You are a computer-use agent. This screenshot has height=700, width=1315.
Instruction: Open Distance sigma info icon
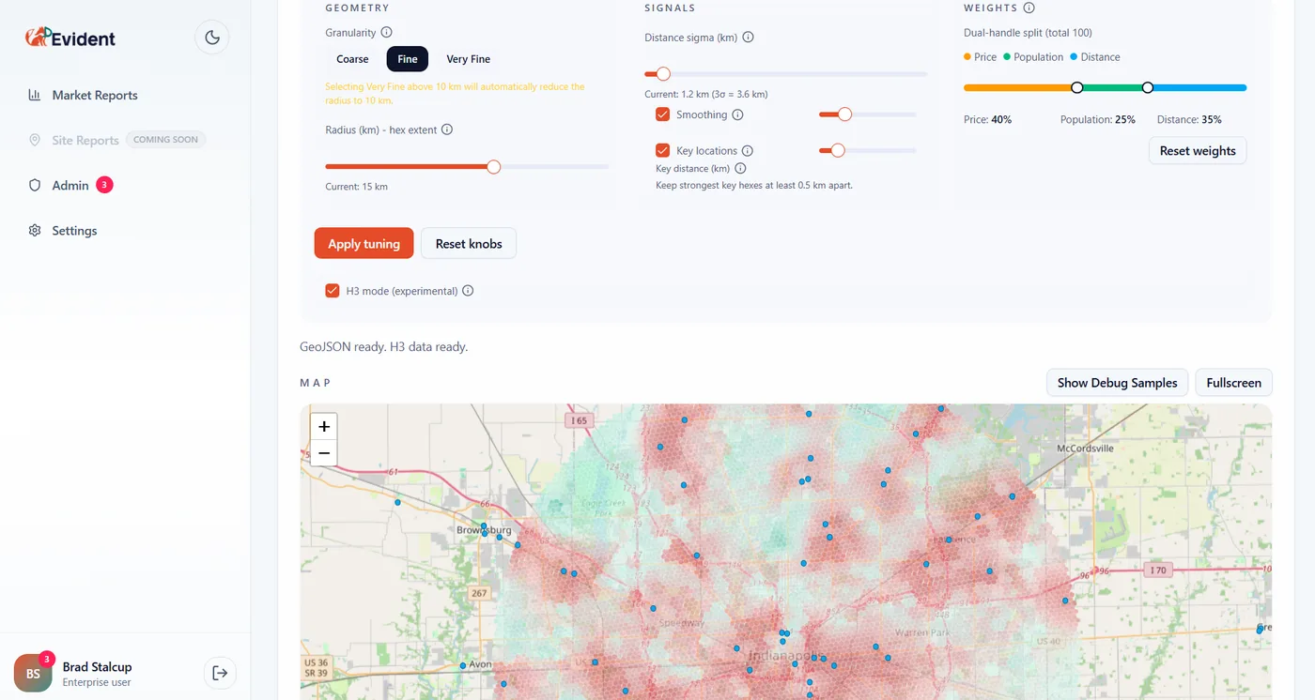749,38
